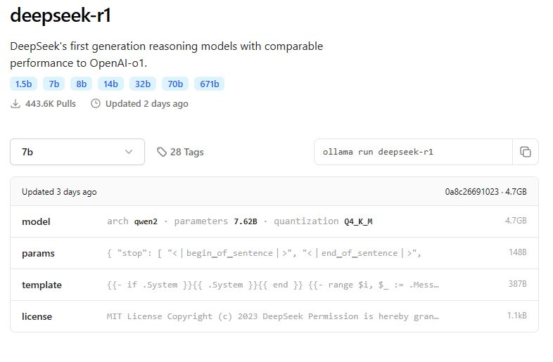View the license file row
The height and width of the screenshot is (362, 553).
(x=274, y=316)
